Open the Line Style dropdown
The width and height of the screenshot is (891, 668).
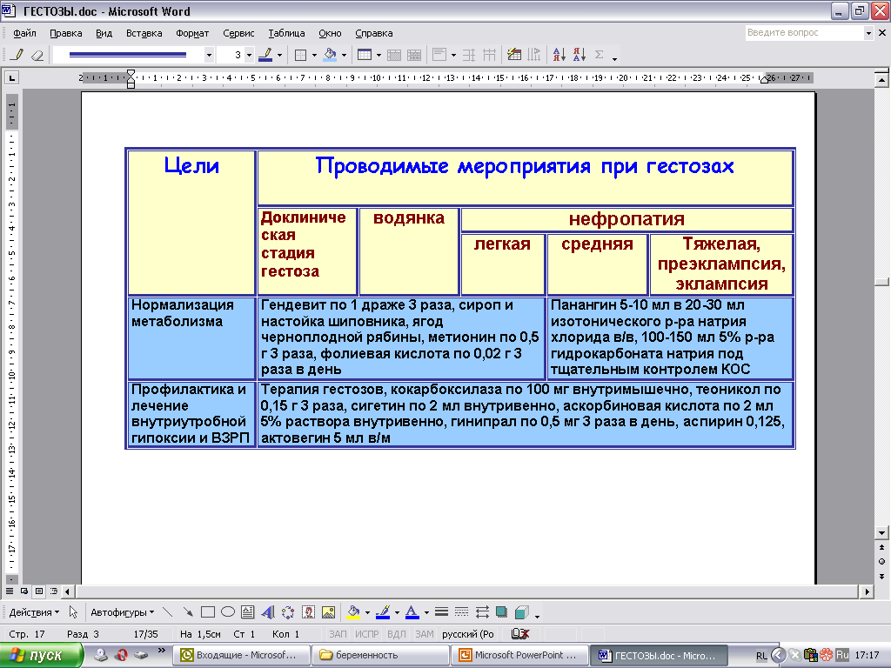(x=209, y=55)
